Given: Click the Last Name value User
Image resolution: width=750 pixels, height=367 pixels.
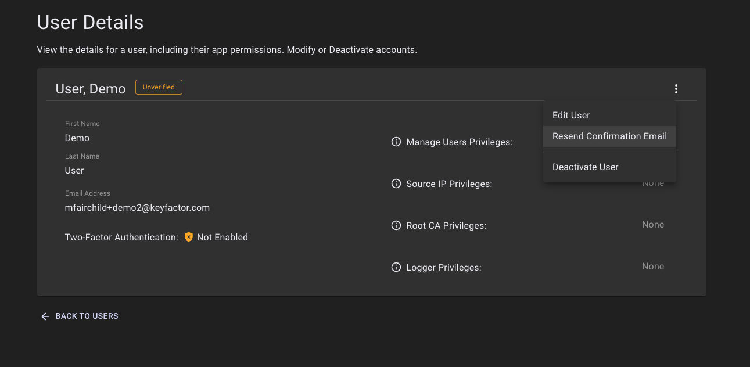Looking at the screenshot, I should coord(74,171).
